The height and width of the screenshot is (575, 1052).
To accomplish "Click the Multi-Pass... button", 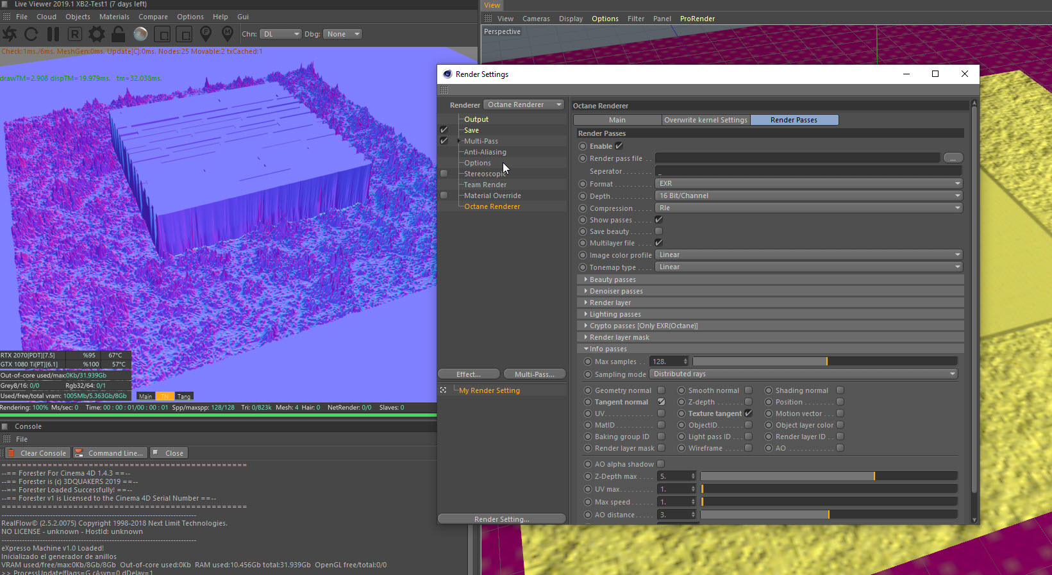I will (534, 374).
